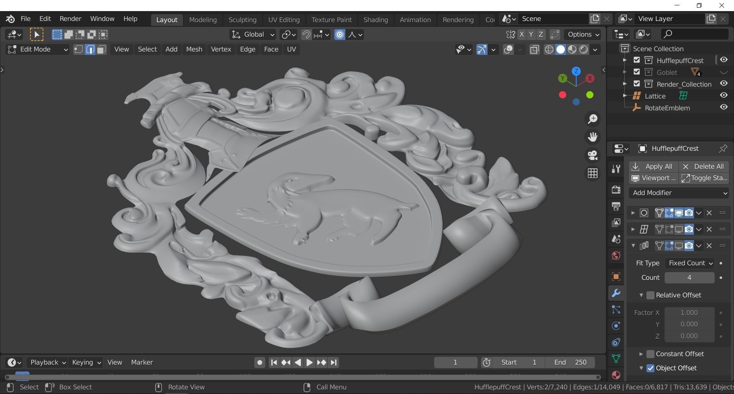
Task: Toggle X-ray view icon
Action: [x=534, y=50]
